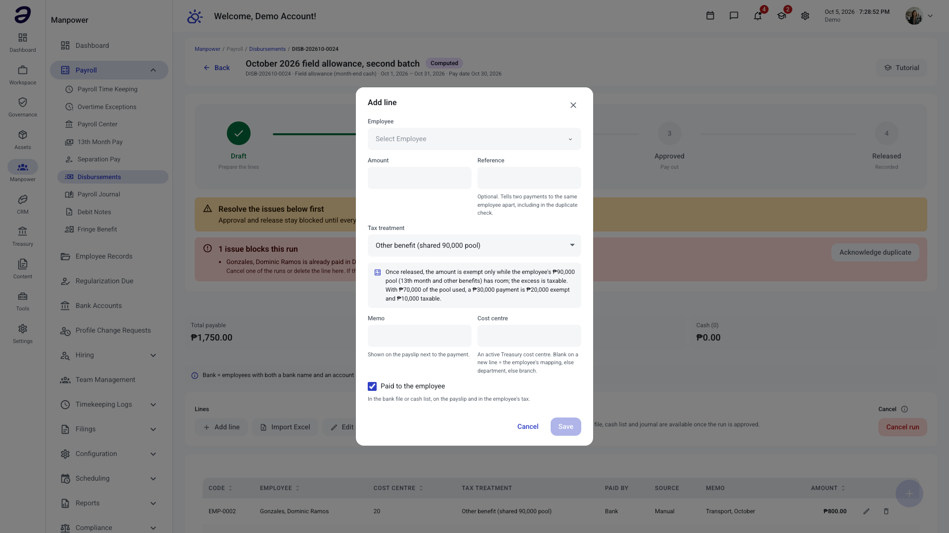Click the Cancel run button

[x=903, y=427]
